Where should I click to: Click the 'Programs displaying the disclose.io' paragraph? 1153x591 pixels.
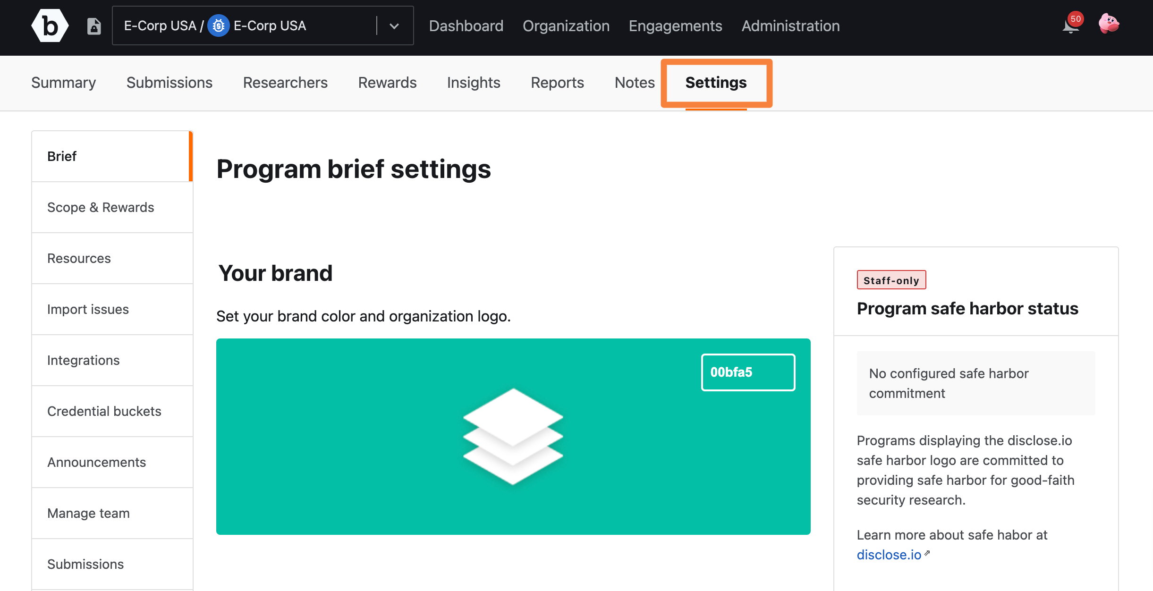966,470
